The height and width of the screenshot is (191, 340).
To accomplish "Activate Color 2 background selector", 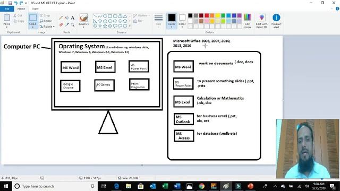I will tap(182, 21).
